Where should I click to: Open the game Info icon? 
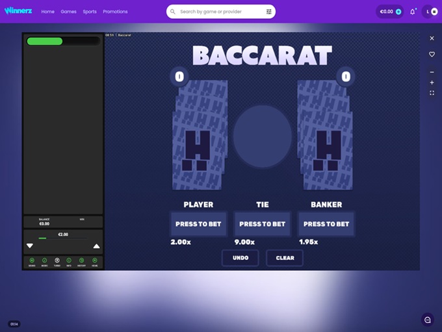[x=69, y=261]
